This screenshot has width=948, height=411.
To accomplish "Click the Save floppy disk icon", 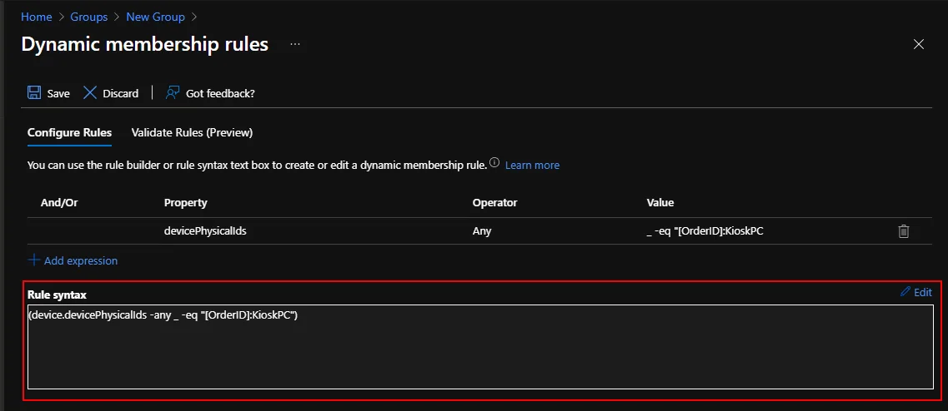I will click(x=34, y=93).
